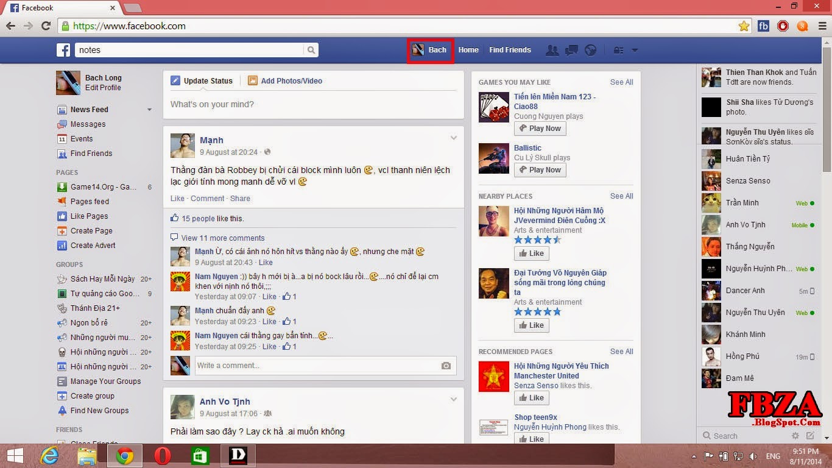
Task: Show hidden tray icons arrow
Action: pyautogui.click(x=694, y=456)
